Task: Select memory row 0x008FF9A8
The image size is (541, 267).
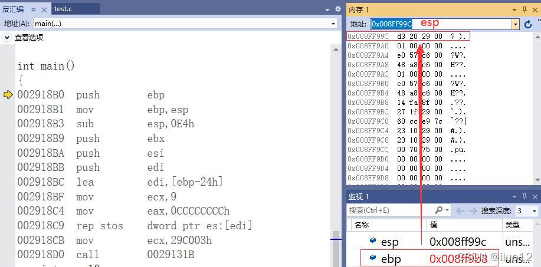Action: pos(407,64)
